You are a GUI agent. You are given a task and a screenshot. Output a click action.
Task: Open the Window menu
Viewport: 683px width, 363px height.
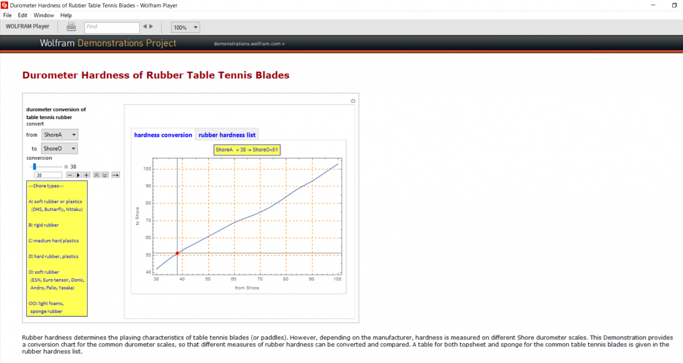(44, 15)
